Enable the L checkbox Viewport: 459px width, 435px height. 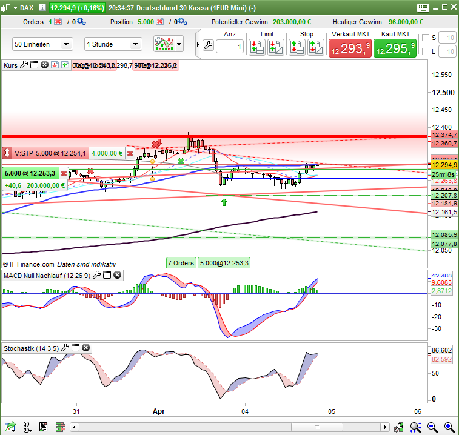point(425,51)
